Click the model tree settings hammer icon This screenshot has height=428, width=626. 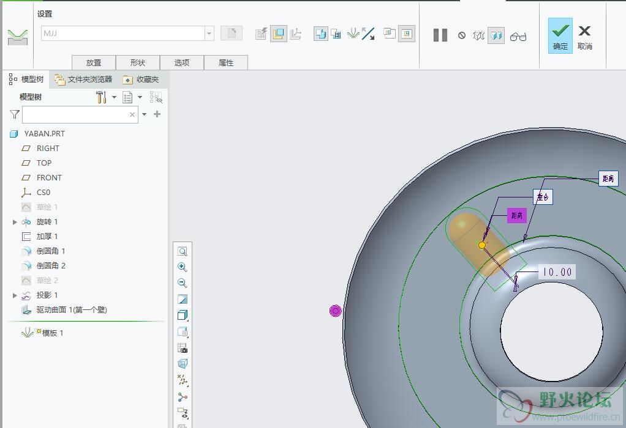[x=102, y=97]
